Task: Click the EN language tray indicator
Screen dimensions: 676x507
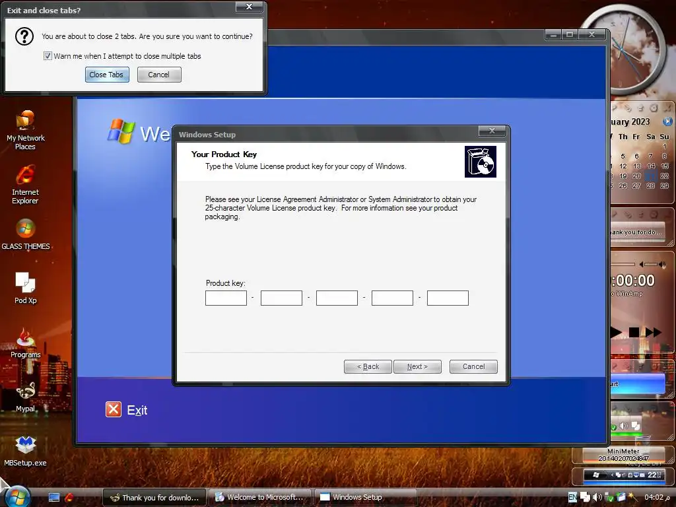Action: [x=572, y=498]
